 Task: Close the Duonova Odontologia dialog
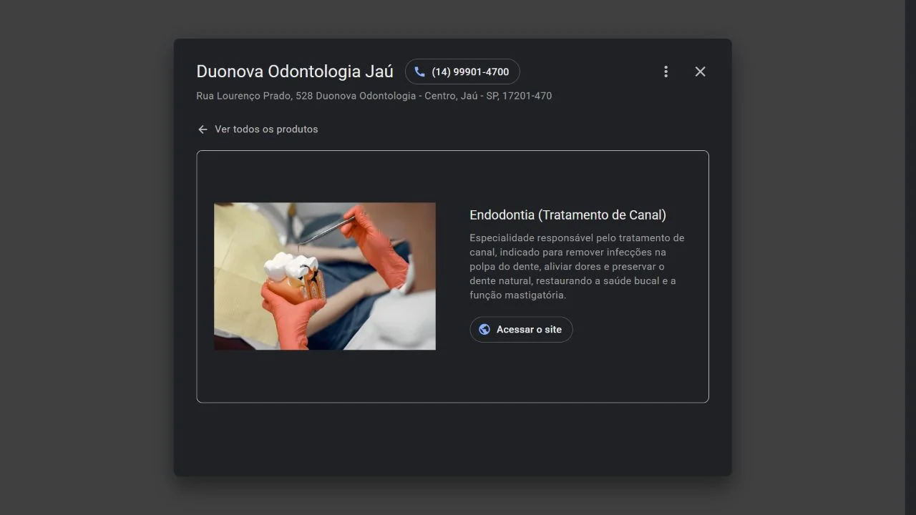pos(700,72)
